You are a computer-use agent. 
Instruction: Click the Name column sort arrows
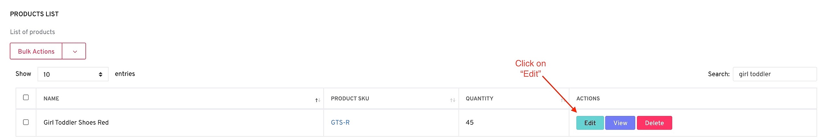[317, 100]
